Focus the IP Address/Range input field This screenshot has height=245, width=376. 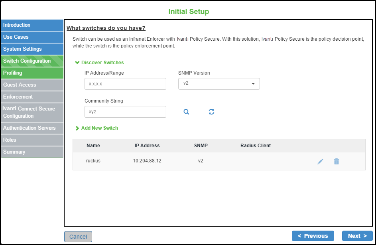point(125,84)
